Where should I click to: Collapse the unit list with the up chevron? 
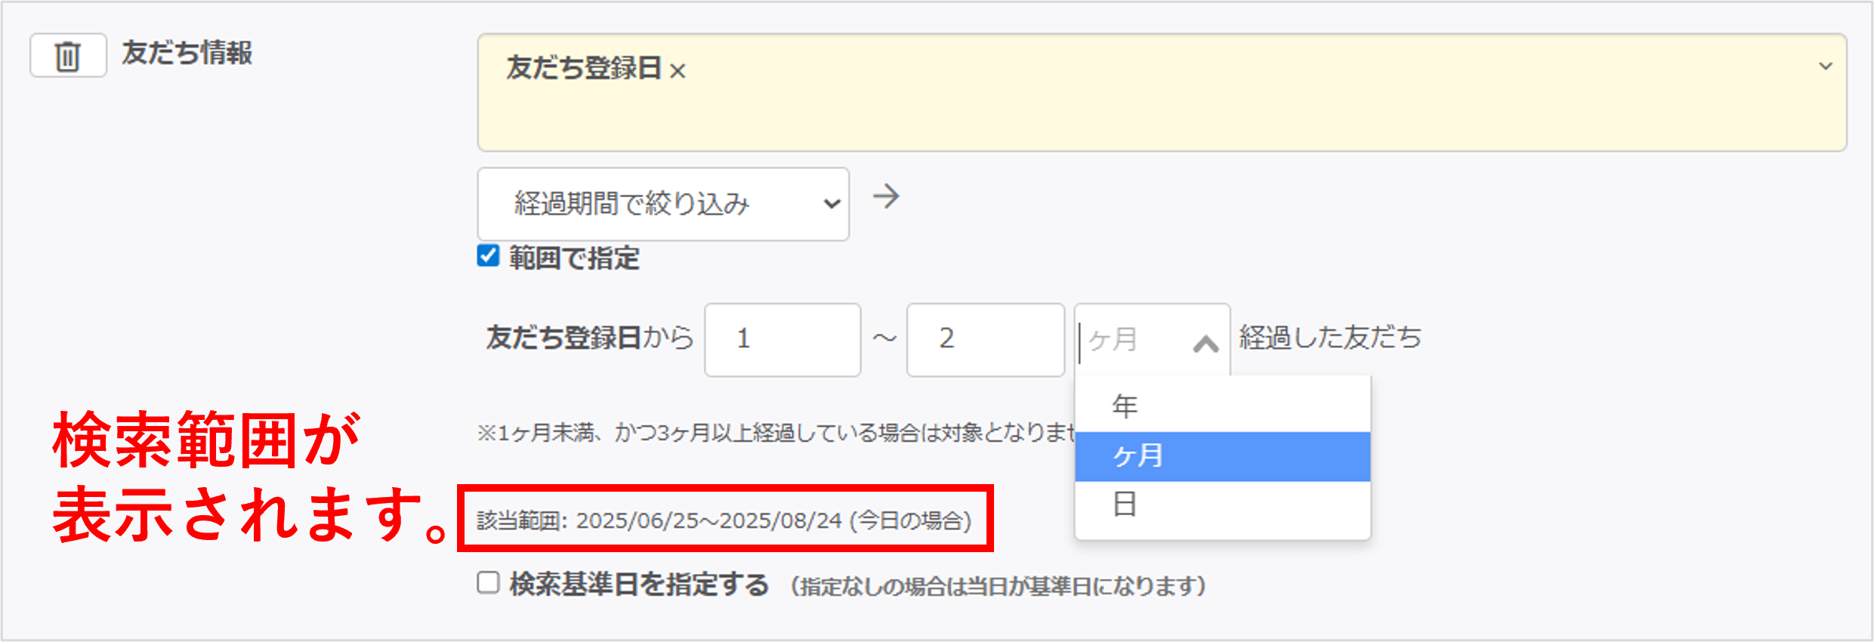[1206, 344]
